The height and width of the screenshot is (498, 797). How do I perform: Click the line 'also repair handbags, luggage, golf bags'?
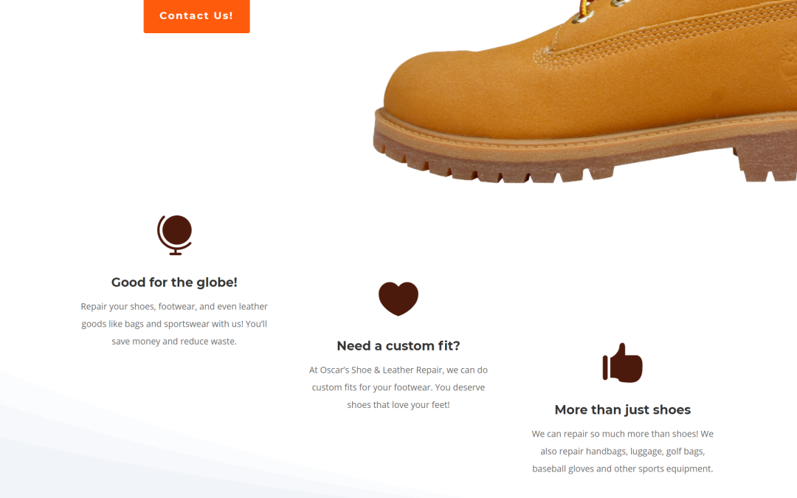[623, 452]
